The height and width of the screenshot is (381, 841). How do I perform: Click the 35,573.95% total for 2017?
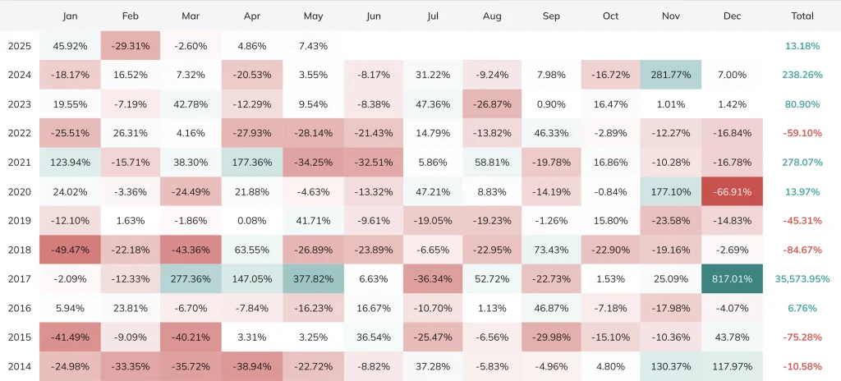click(802, 279)
